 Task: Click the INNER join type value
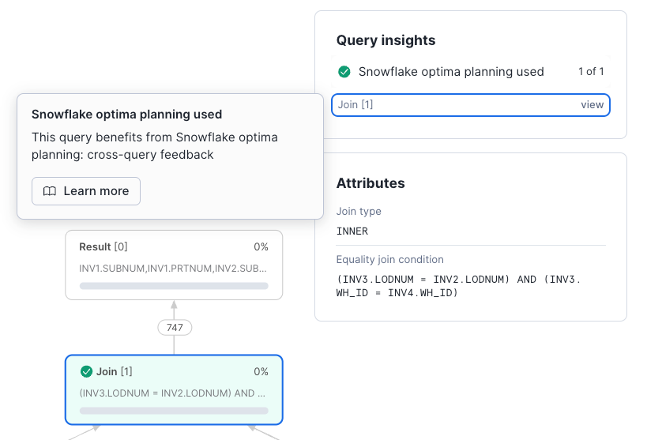352,231
